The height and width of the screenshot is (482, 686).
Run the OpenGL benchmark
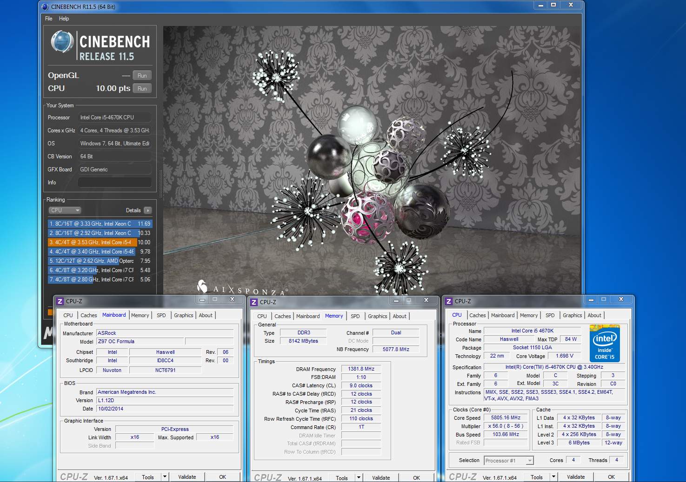point(142,76)
